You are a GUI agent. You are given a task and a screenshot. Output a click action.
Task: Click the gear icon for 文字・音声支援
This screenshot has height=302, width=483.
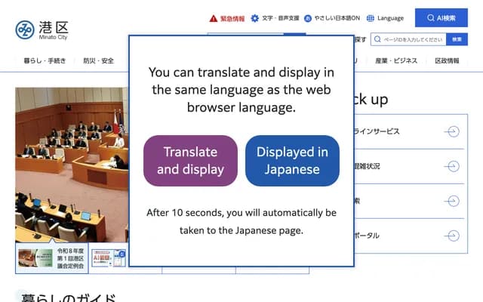(255, 18)
